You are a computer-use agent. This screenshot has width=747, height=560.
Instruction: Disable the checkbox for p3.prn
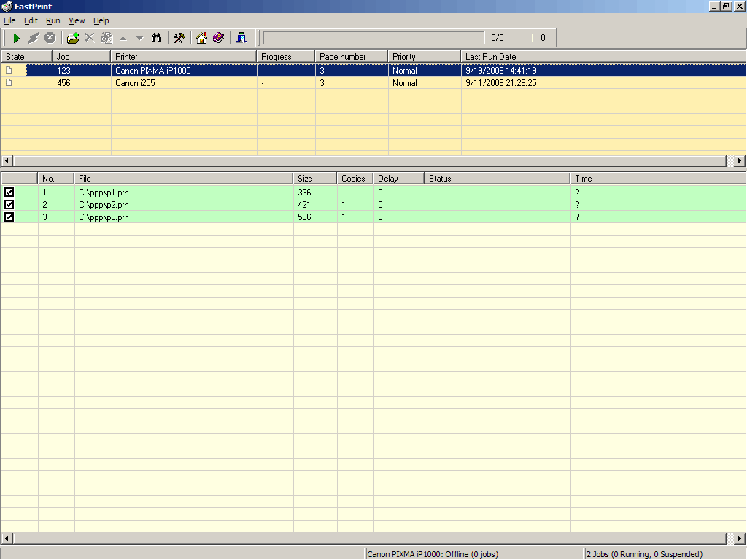pos(9,217)
